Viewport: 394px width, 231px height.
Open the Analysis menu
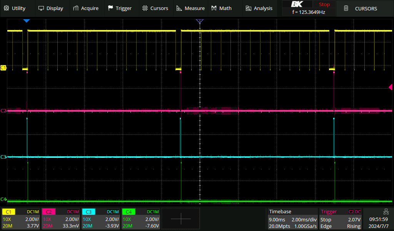[259, 8]
